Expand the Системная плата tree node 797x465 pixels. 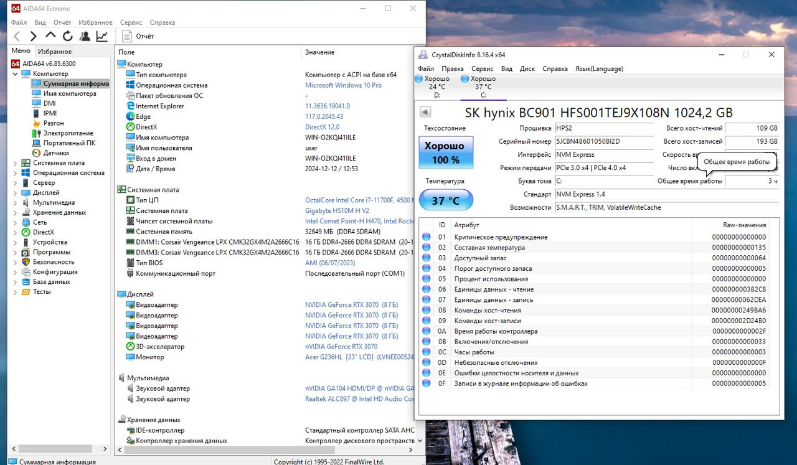pos(16,163)
